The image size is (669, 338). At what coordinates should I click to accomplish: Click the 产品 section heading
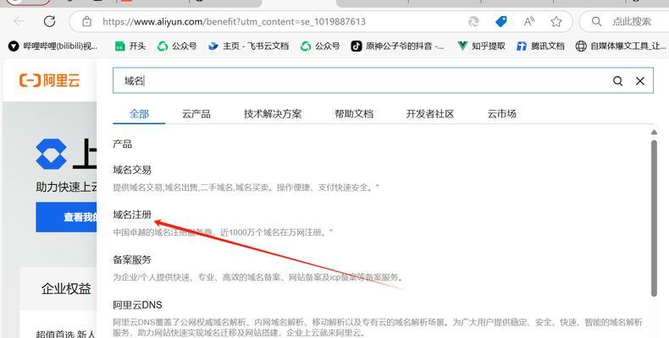(123, 144)
